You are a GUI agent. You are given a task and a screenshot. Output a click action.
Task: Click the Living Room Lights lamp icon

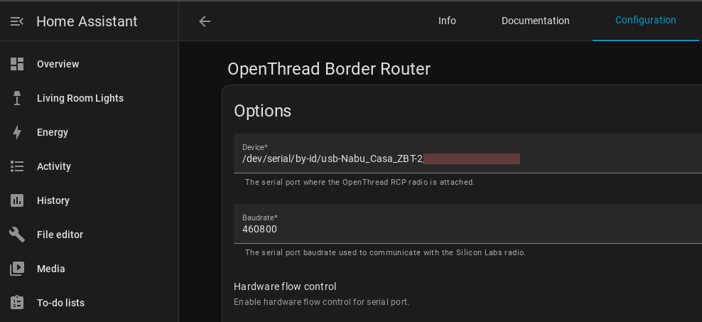(17, 98)
